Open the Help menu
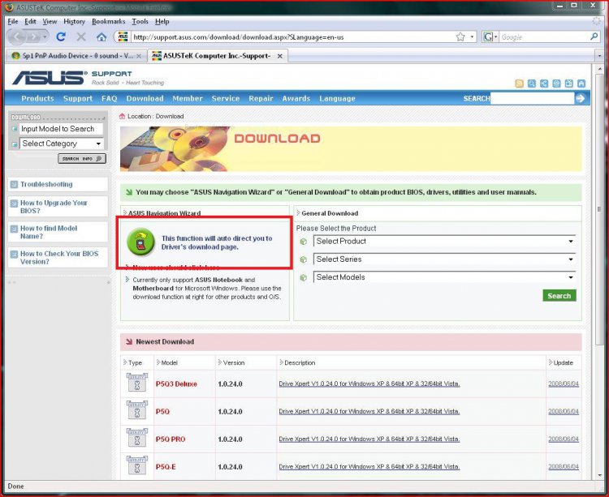Viewport: 609px width, 497px height. 162,21
